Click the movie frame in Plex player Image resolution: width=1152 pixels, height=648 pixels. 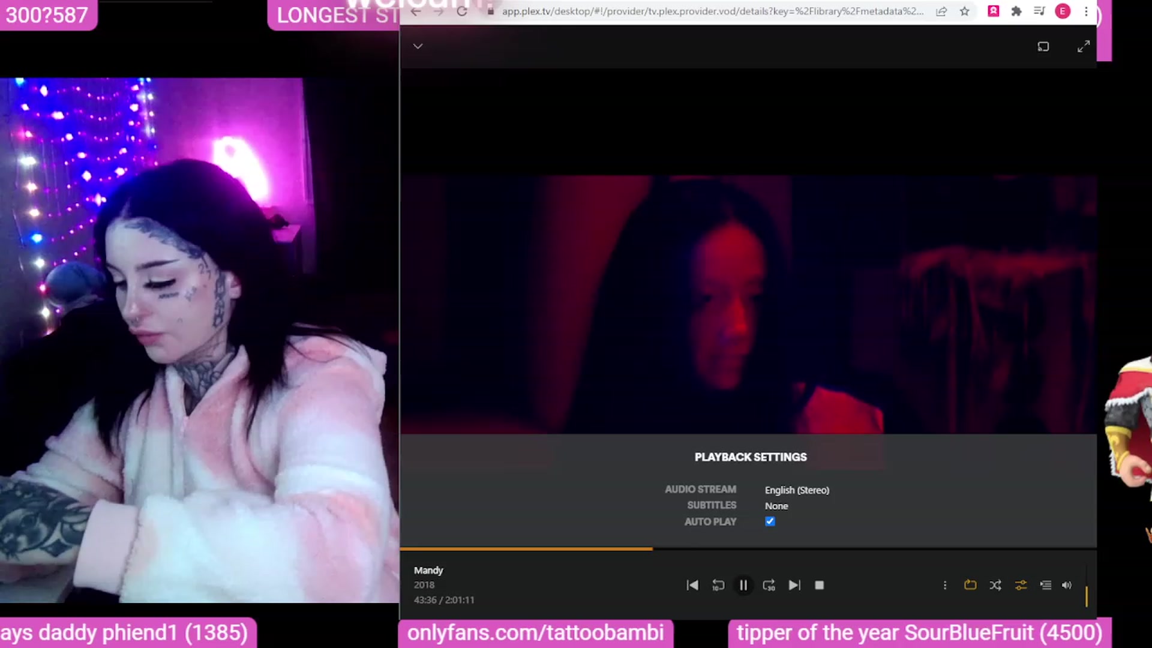[748, 304]
